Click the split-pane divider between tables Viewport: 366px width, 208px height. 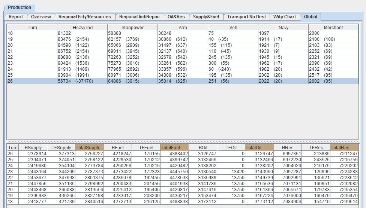pos(183,142)
